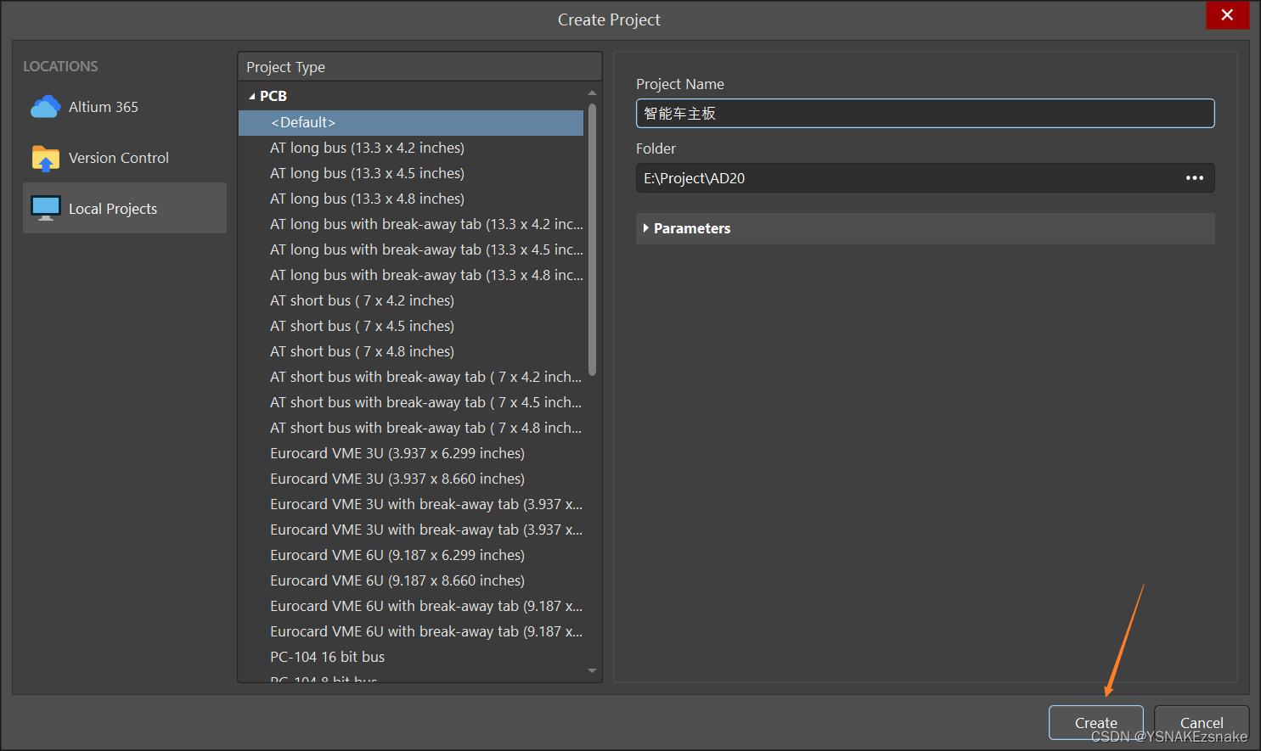Click the Project Type column header

pos(419,67)
